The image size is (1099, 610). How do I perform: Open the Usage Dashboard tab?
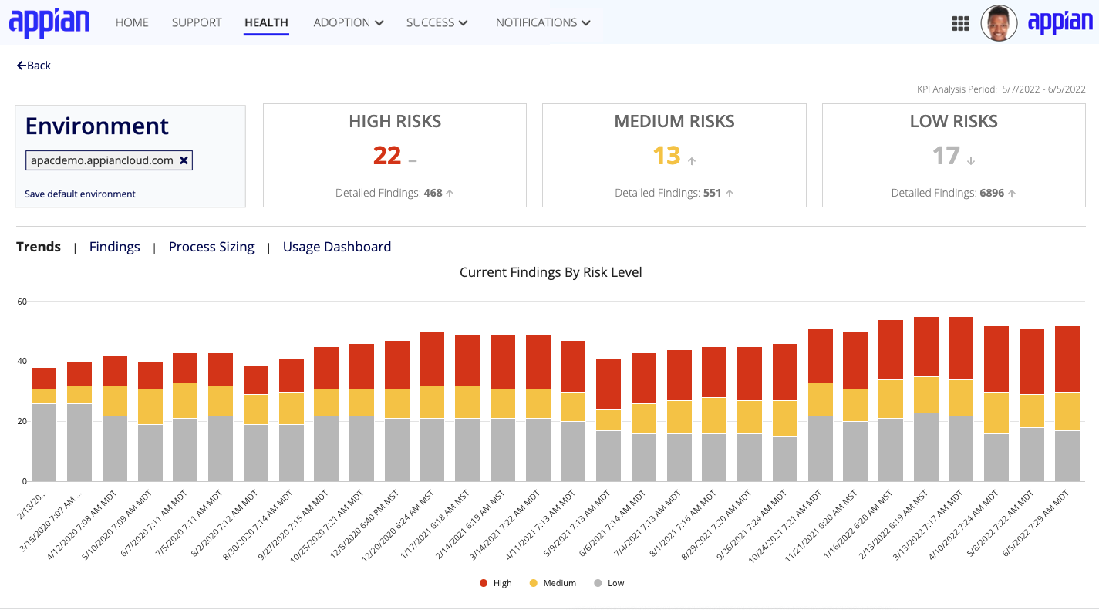click(x=337, y=247)
